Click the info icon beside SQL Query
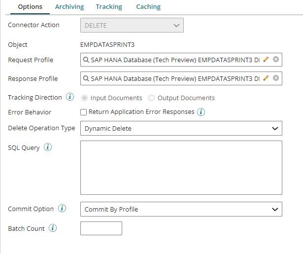The height and width of the screenshot is (254, 303). (48, 147)
